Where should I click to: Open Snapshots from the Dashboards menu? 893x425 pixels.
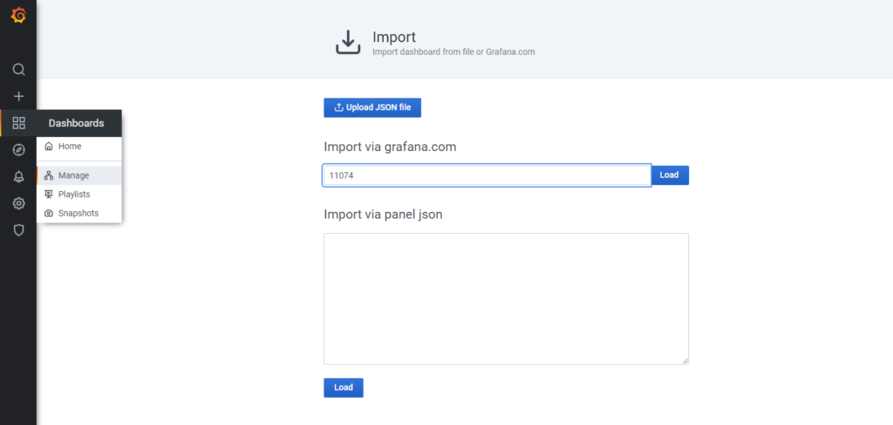tap(78, 213)
